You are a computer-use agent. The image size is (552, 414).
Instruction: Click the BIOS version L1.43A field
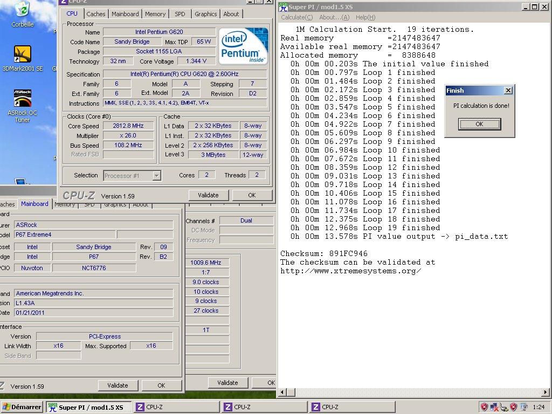click(93, 303)
